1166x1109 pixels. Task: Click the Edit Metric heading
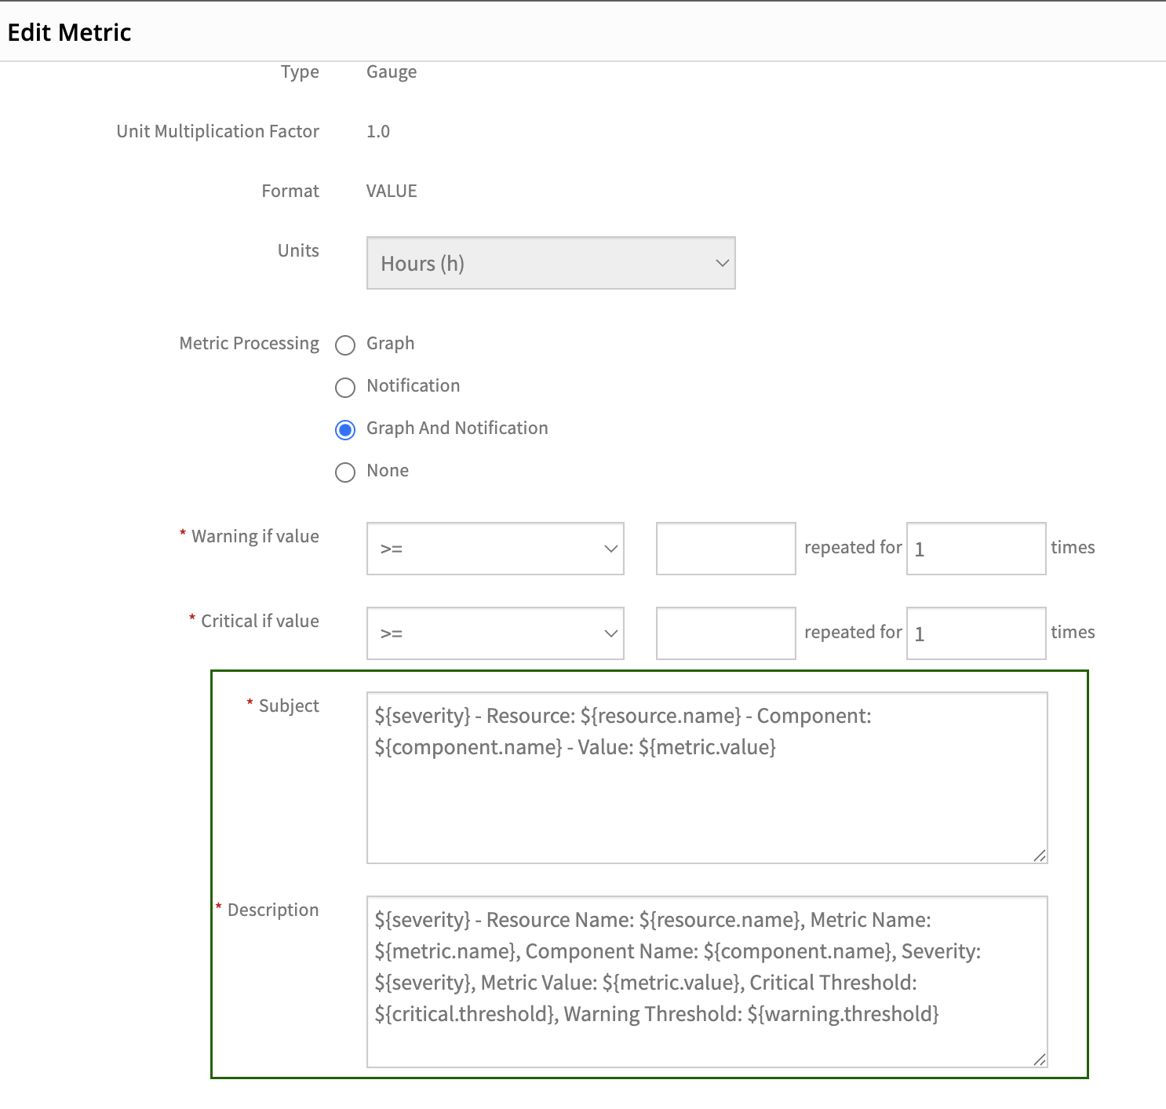(x=69, y=32)
